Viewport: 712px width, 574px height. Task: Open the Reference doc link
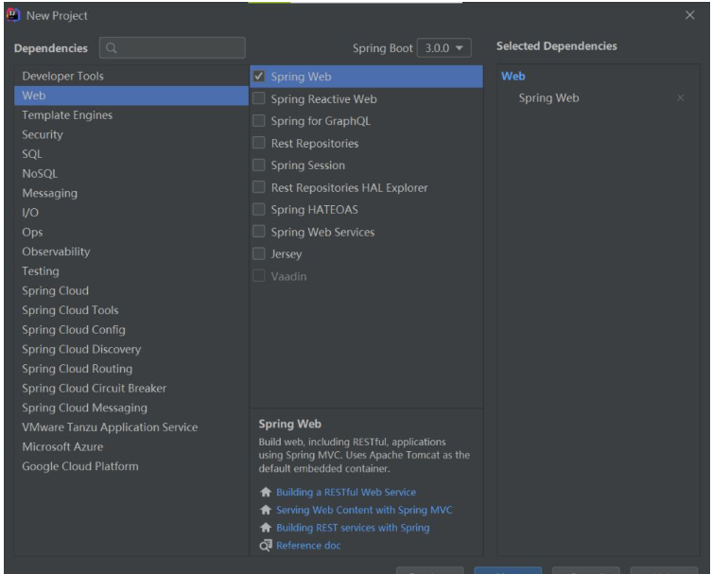[x=308, y=546]
